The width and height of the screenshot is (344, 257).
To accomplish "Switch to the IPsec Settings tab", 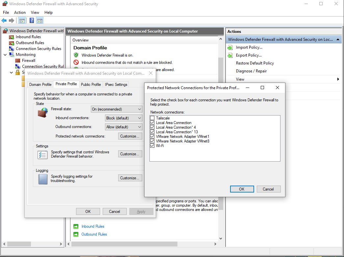I will click(116, 85).
